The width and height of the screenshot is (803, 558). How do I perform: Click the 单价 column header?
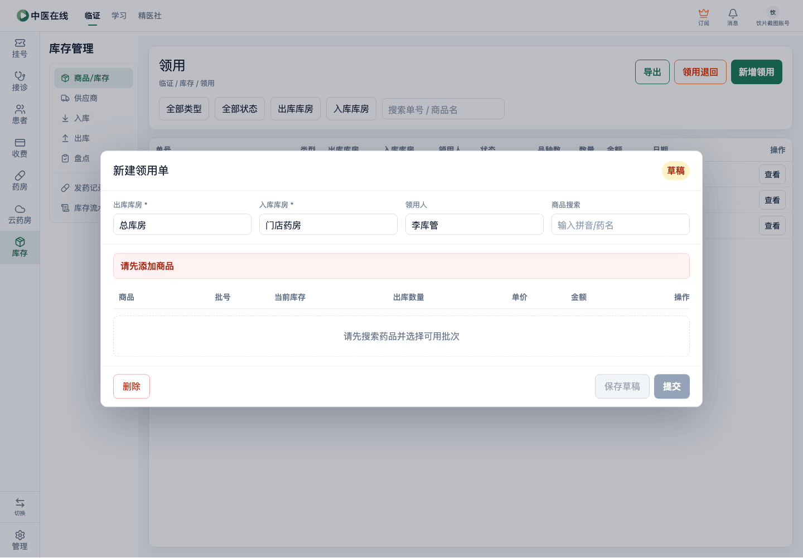click(520, 297)
